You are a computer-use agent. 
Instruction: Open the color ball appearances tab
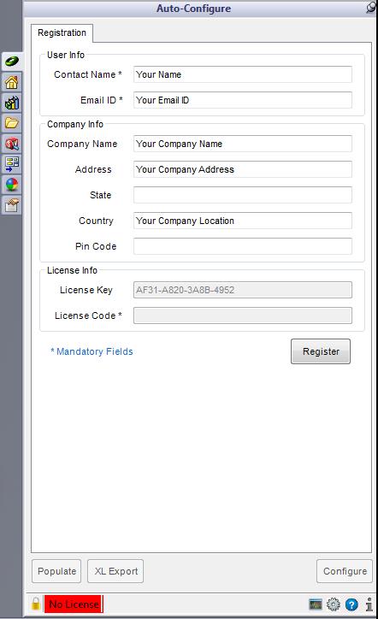pyautogui.click(x=11, y=185)
